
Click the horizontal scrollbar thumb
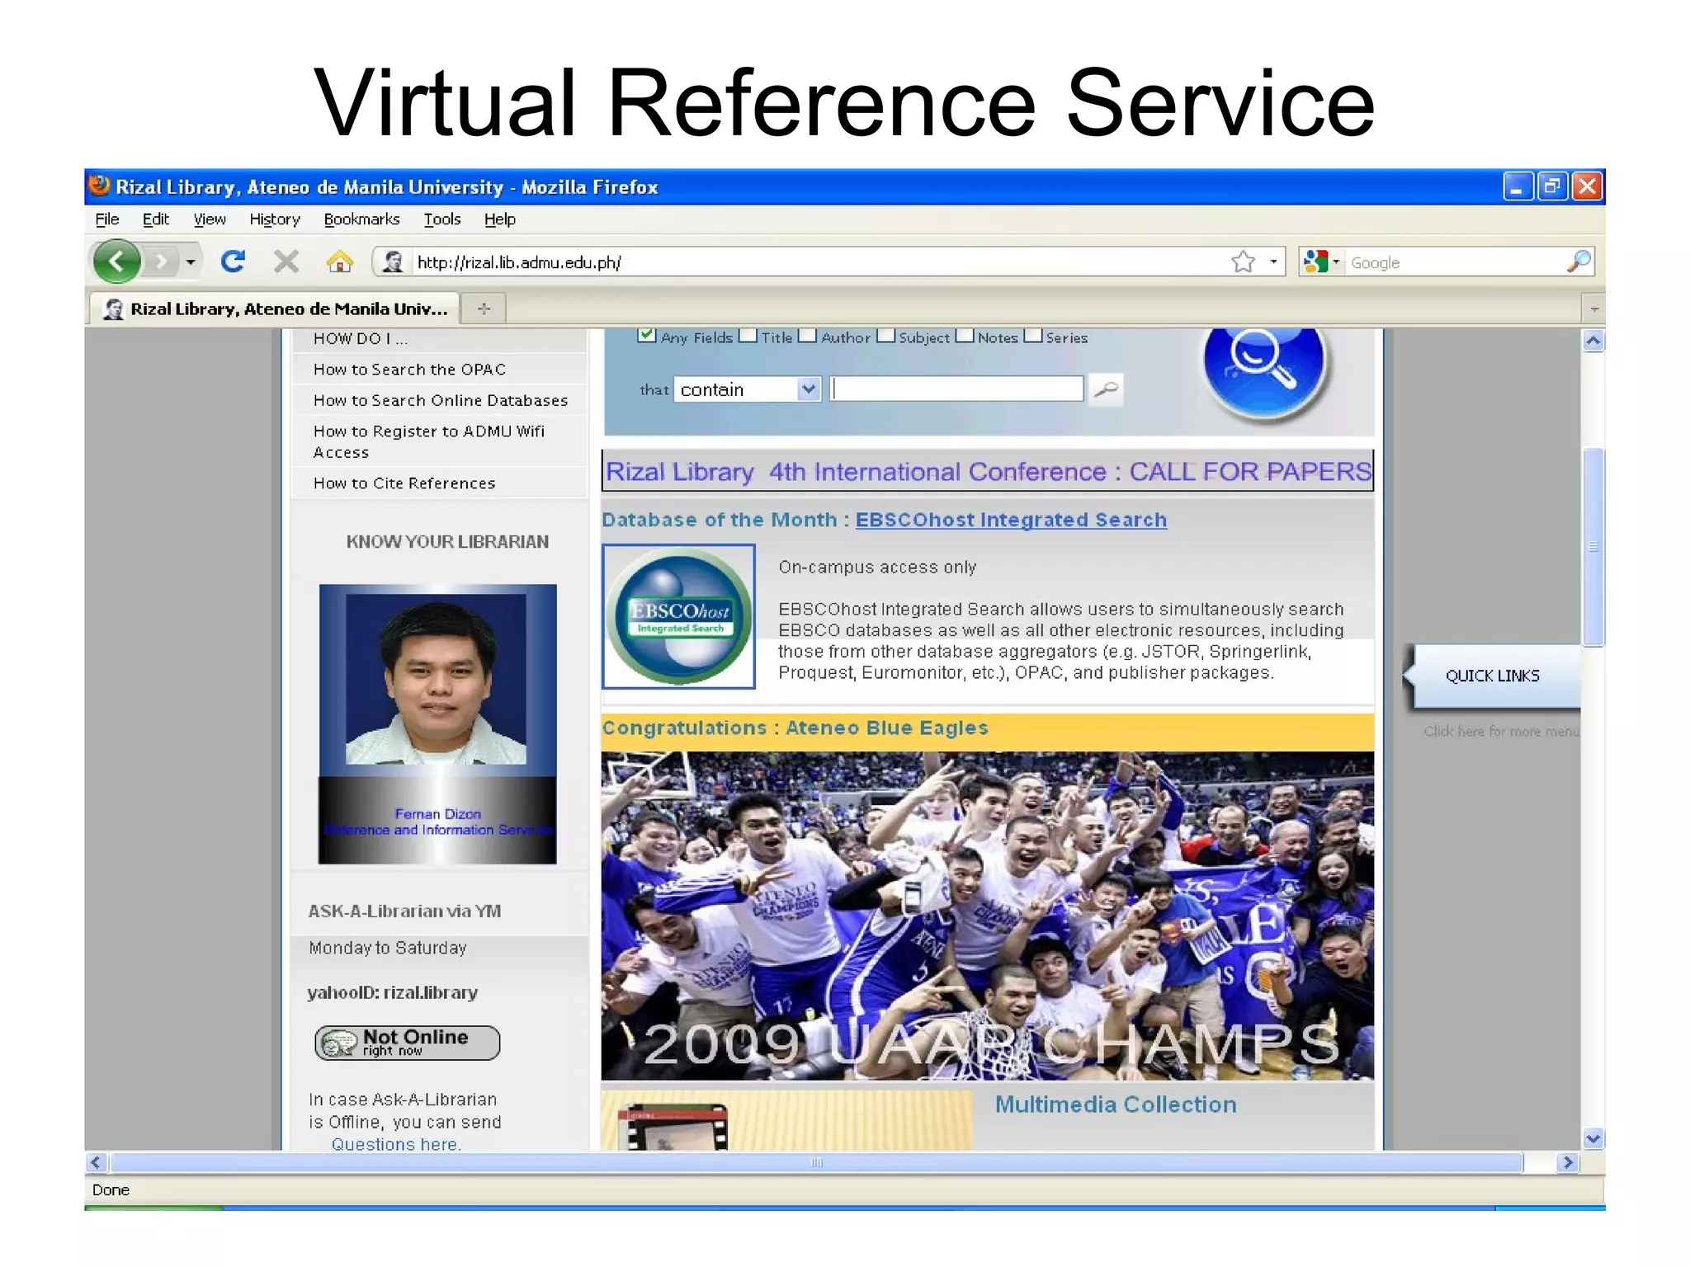817,1162
